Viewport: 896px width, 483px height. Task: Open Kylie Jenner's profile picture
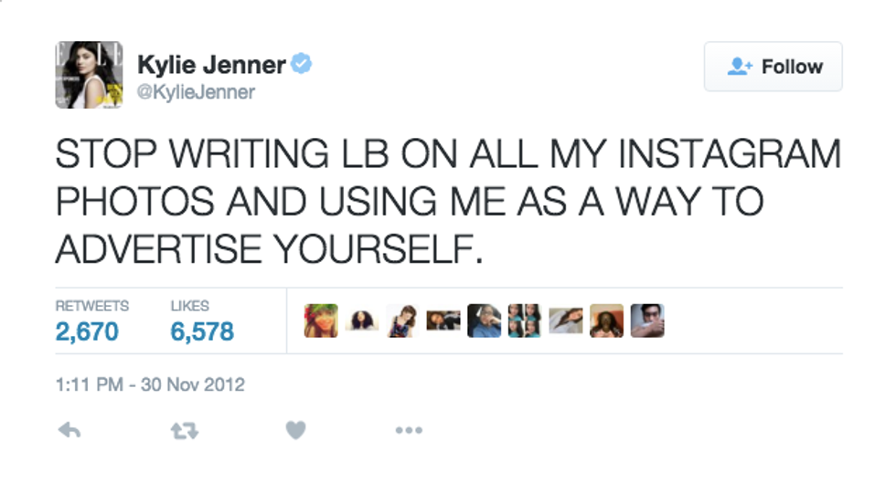89,75
